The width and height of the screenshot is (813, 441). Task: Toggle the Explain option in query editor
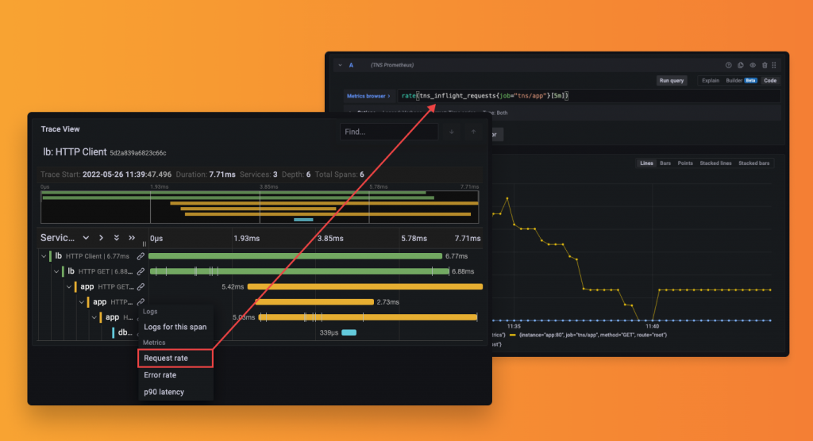pyautogui.click(x=711, y=80)
